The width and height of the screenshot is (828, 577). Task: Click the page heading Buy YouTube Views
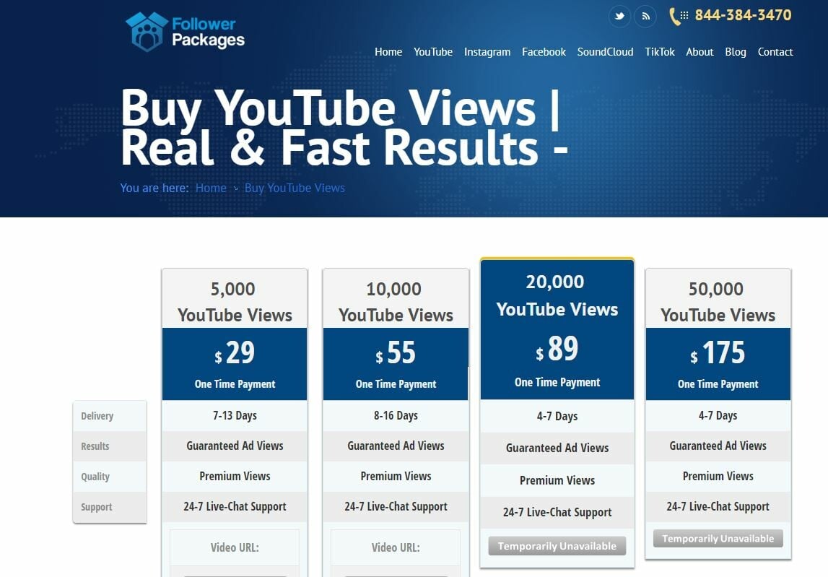click(344, 127)
